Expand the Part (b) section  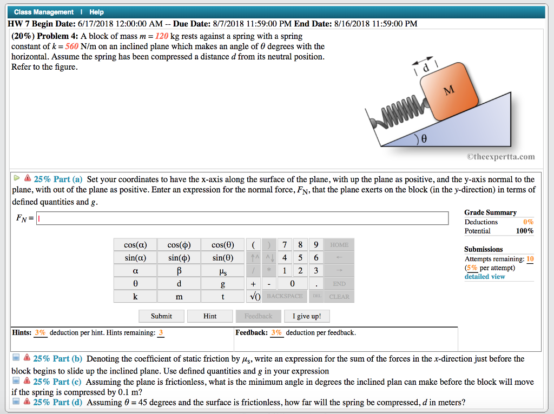coord(16,358)
